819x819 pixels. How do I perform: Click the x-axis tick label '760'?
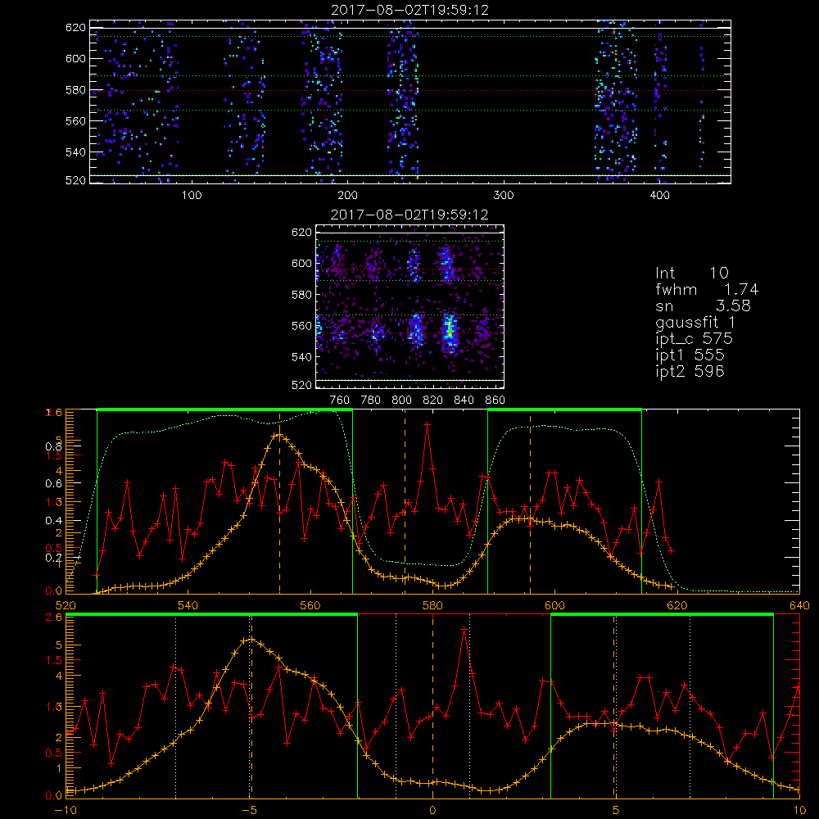tap(340, 400)
